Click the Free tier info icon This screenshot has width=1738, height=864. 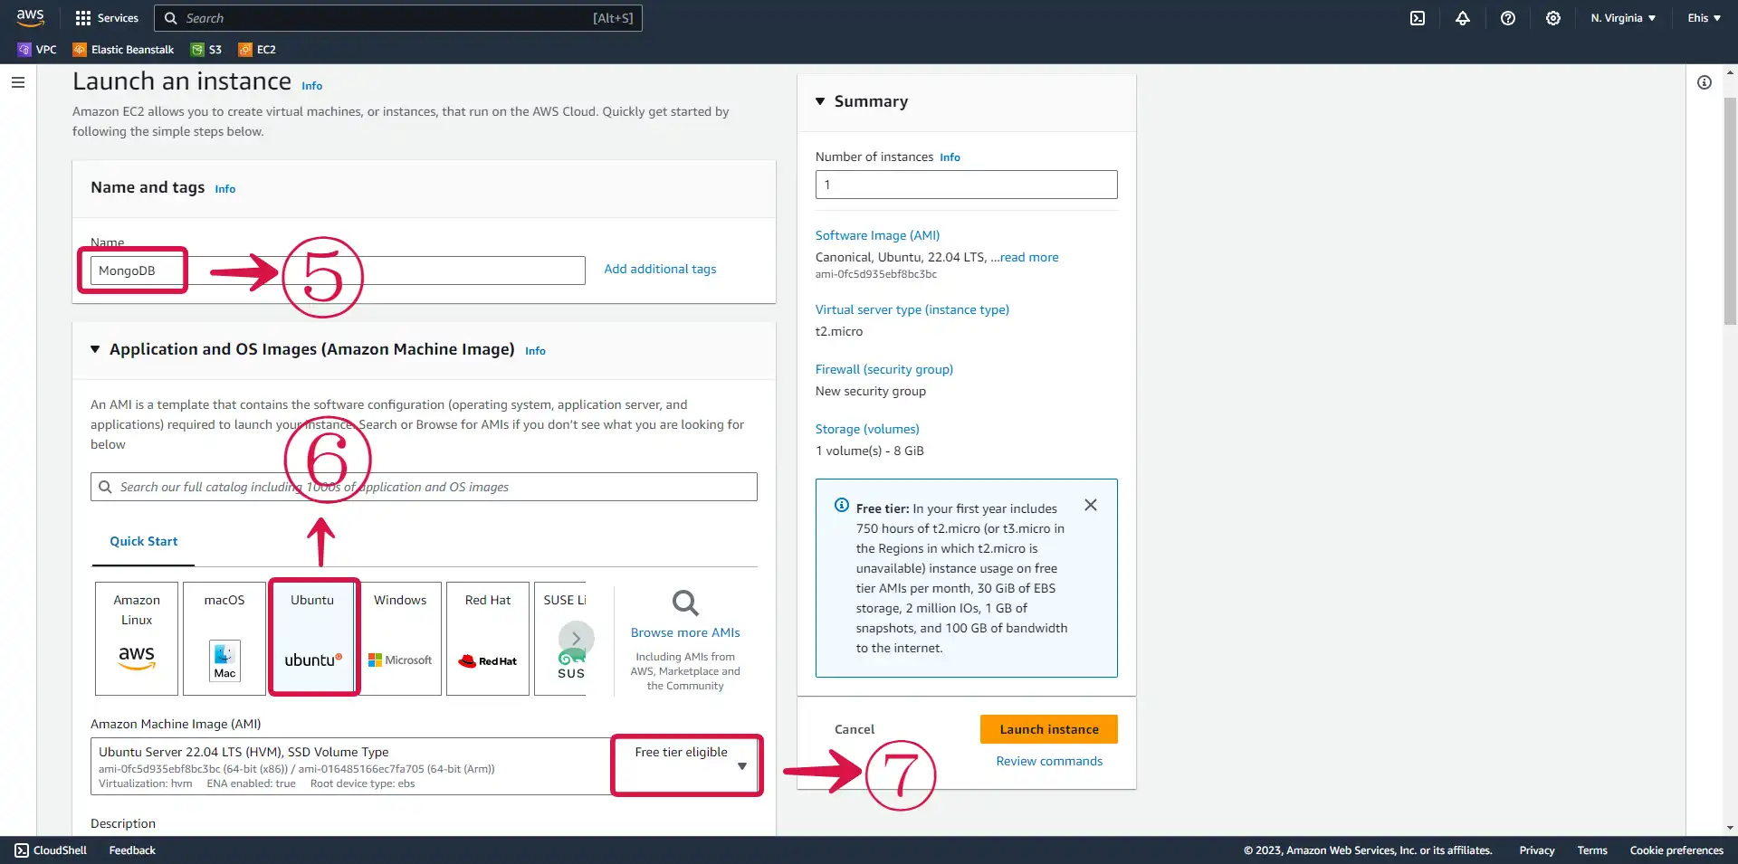point(842,506)
